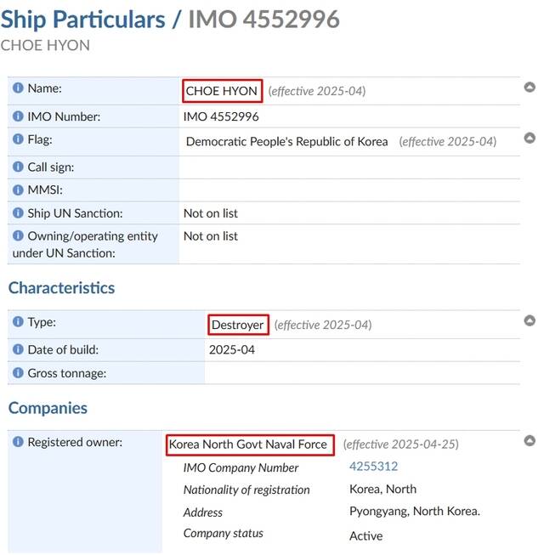Click Korea North Govt Naval Force owner
This screenshot has width=544, height=555.
pos(248,444)
